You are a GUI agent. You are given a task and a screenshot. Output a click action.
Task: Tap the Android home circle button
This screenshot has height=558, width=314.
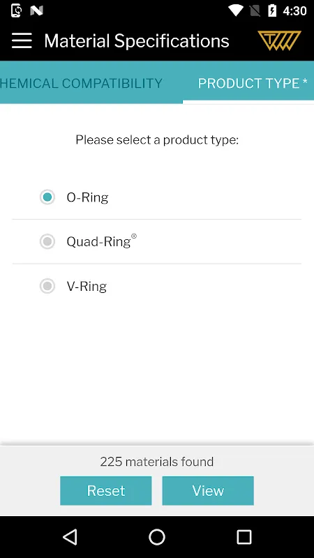(x=157, y=536)
